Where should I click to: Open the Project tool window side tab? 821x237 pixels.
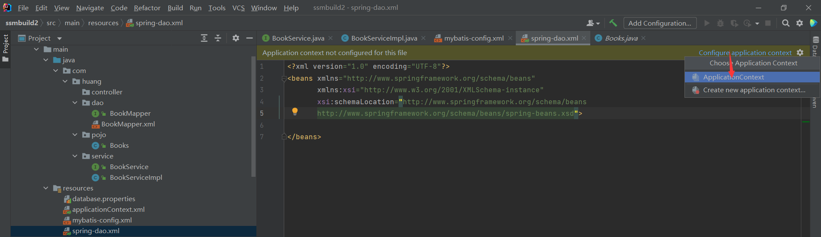[5, 48]
